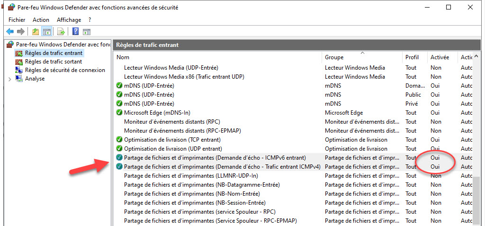This screenshot has height=226, width=485.
Task: Open help with the question mark icon
Action: 75,31
